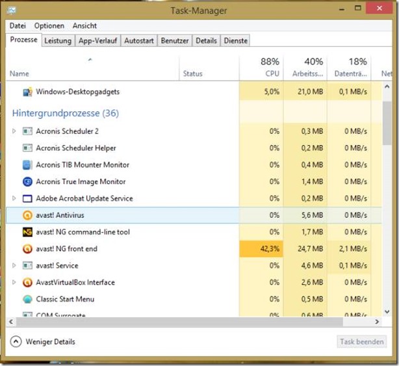Select the AvastVirtualBox Interface row name
Viewport: 399px width, 366px height.
pyautogui.click(x=75, y=282)
